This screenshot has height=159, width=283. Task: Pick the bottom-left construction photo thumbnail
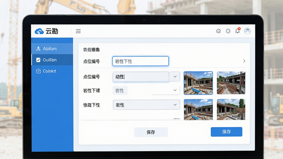pyautogui.click(x=198, y=109)
